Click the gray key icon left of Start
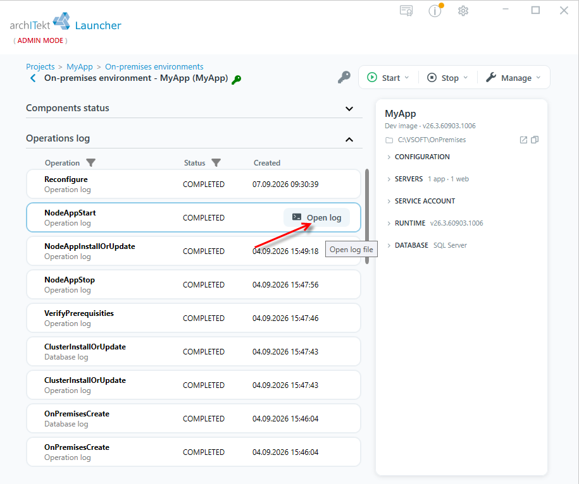The image size is (579, 484). pos(344,78)
